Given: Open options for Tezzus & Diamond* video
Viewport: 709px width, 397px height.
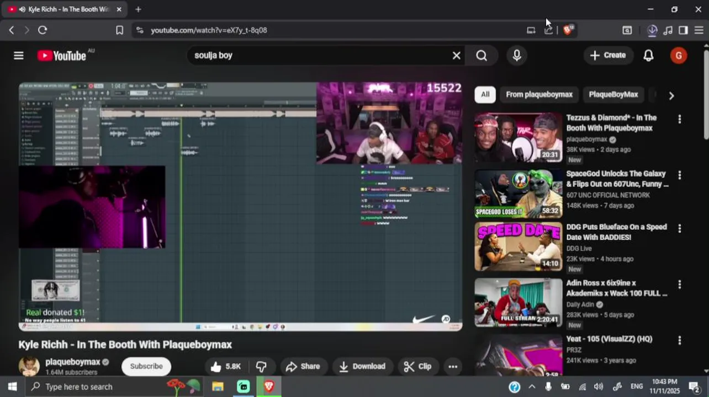Looking at the screenshot, I should tap(679, 119).
